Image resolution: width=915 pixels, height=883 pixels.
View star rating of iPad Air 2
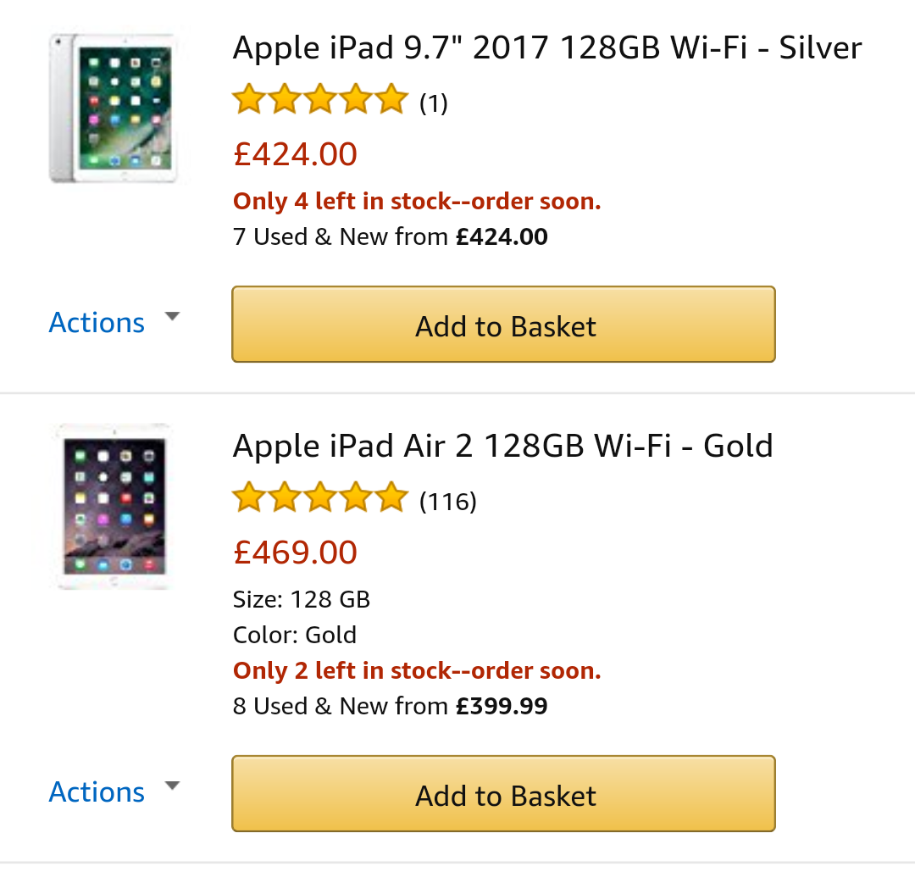(x=320, y=498)
